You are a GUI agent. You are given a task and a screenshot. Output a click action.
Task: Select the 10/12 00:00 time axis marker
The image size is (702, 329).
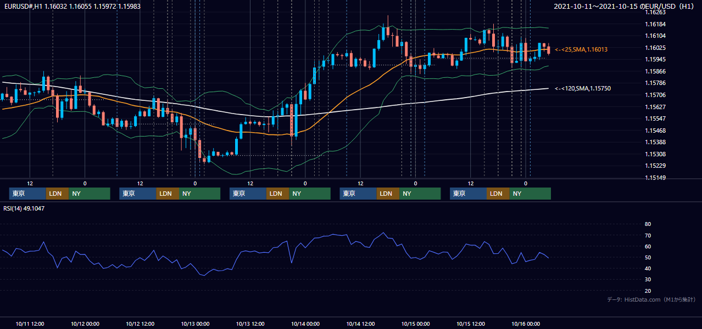click(85, 324)
